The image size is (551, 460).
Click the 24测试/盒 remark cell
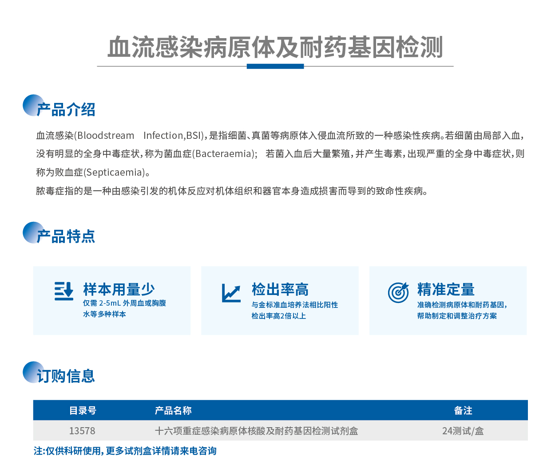(x=463, y=431)
